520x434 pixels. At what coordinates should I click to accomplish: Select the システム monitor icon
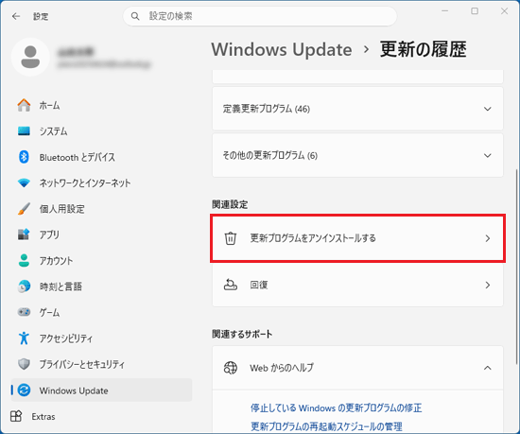coord(24,131)
